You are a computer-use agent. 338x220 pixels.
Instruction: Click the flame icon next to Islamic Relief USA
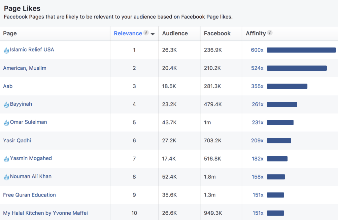[6, 50]
